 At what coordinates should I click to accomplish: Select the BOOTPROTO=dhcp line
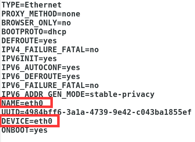34,32
